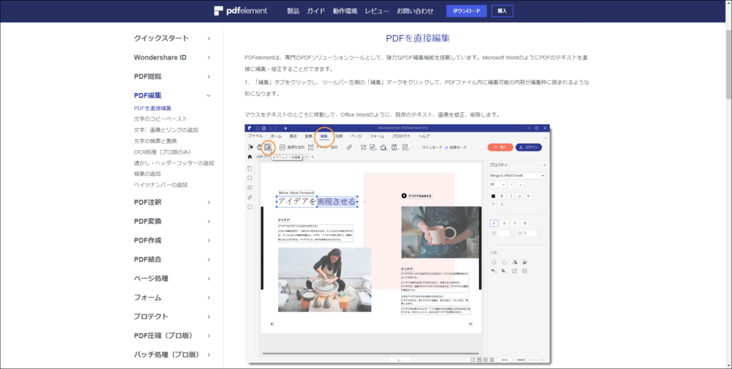Expand the PDF注釈 section chevron

[x=209, y=202]
